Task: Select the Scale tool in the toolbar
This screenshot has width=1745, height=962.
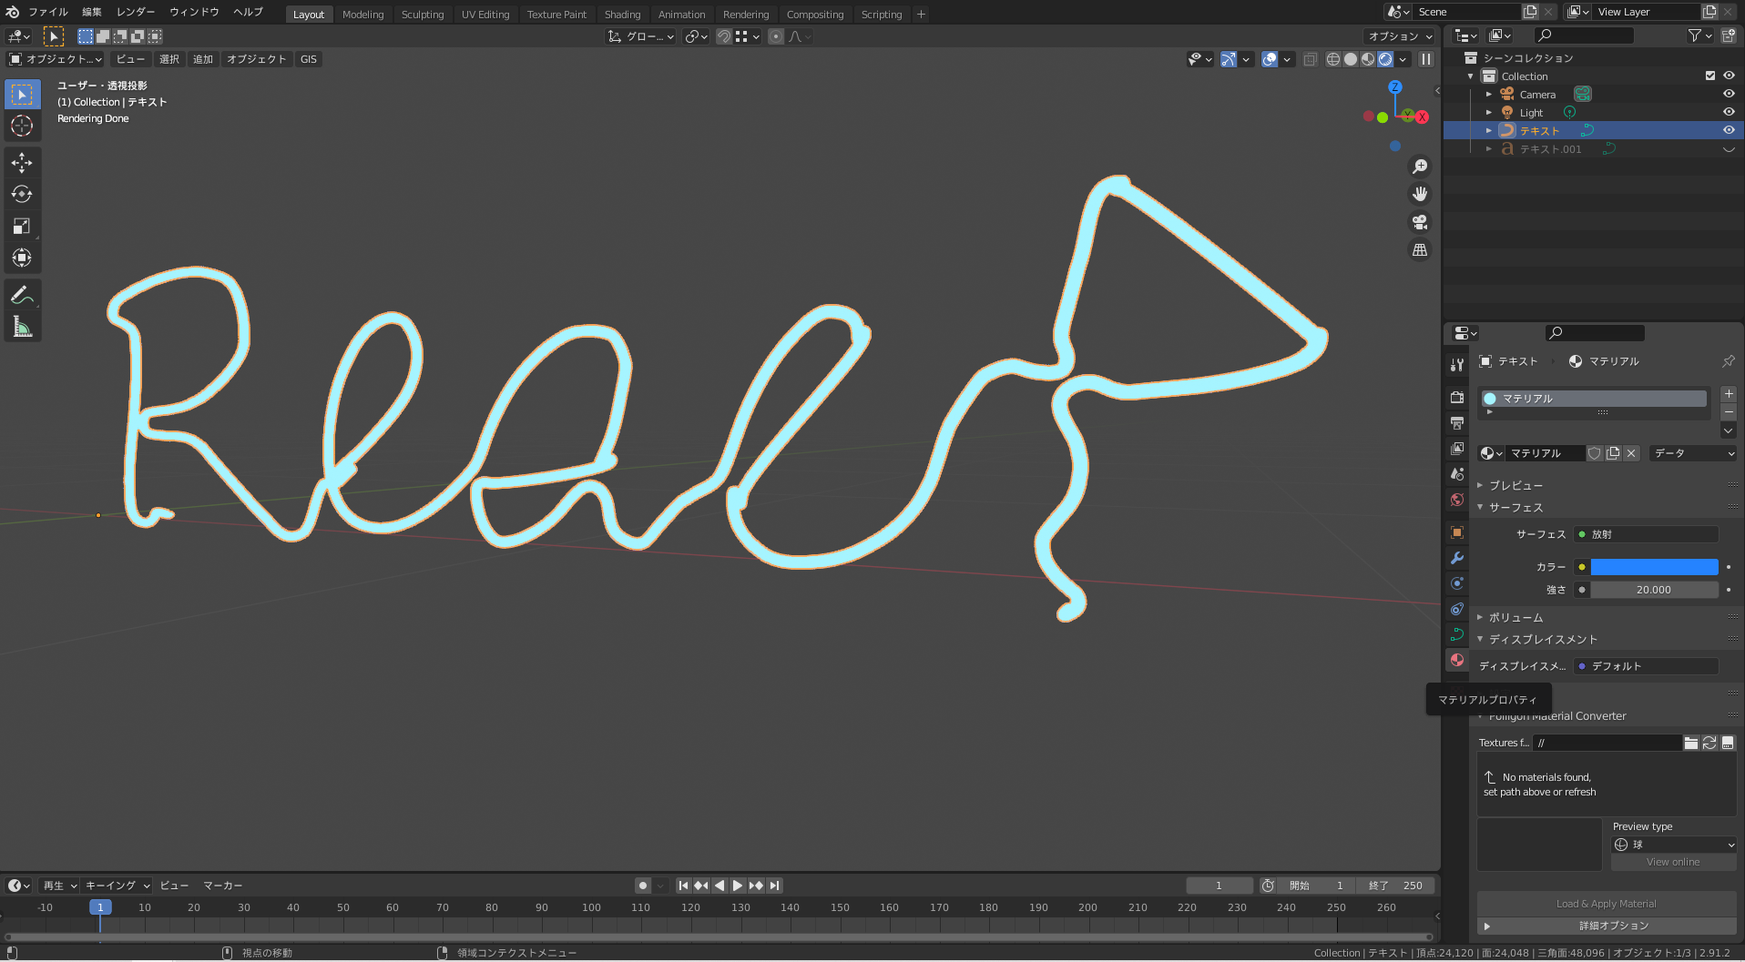Action: tap(22, 227)
